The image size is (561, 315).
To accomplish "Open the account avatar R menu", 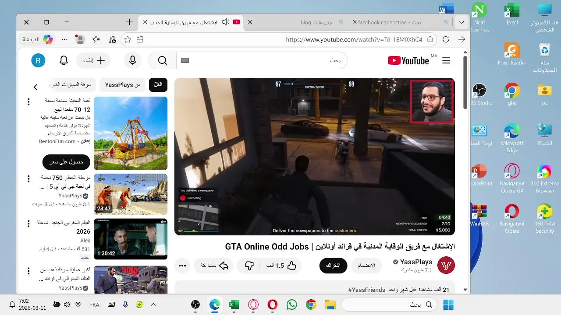I will pos(38,60).
